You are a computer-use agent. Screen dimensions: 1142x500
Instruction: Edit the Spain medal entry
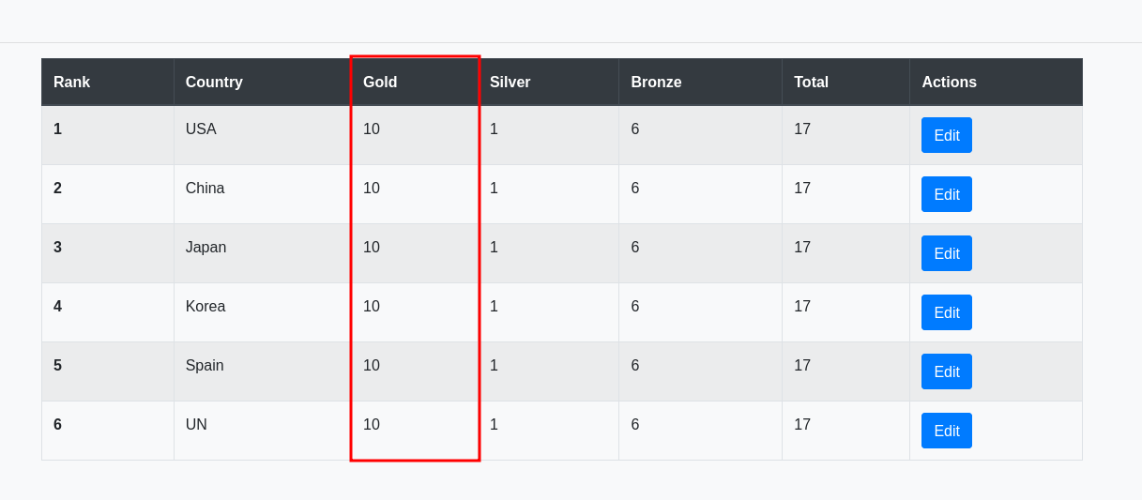946,371
